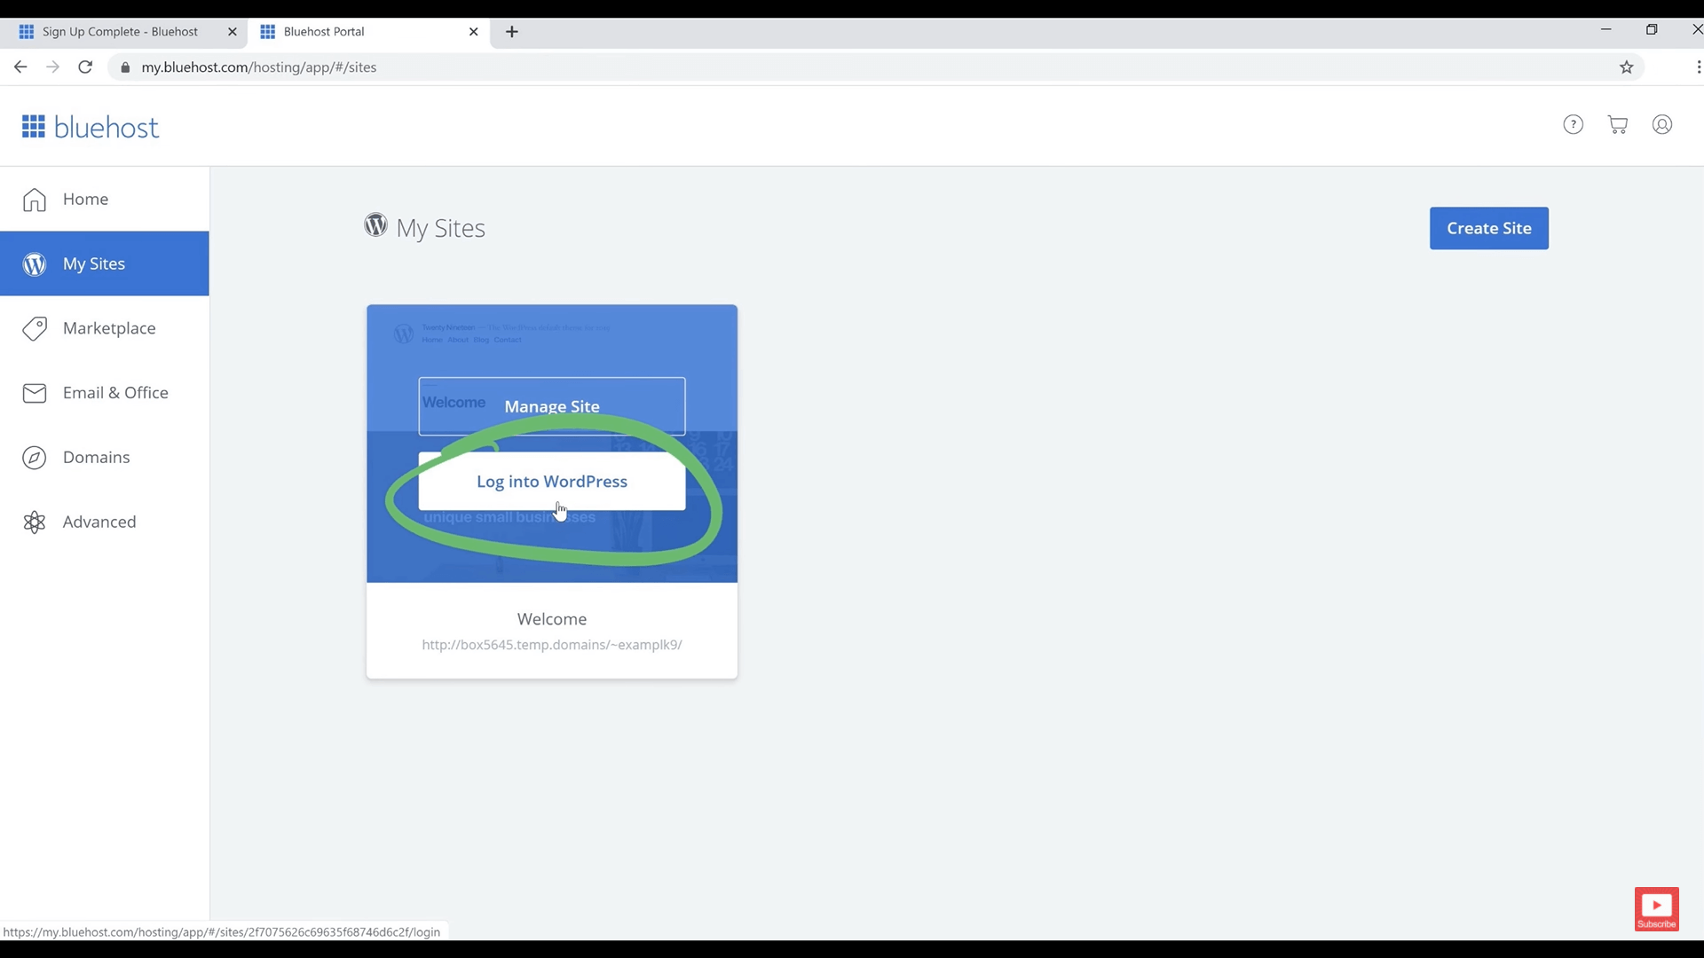The width and height of the screenshot is (1704, 958).
Task: Click the Create Site button
Action: point(1488,228)
